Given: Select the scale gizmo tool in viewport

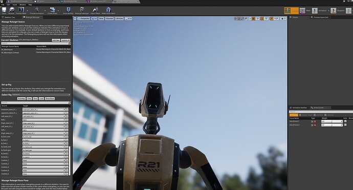Looking at the screenshot, I should tap(242, 19).
